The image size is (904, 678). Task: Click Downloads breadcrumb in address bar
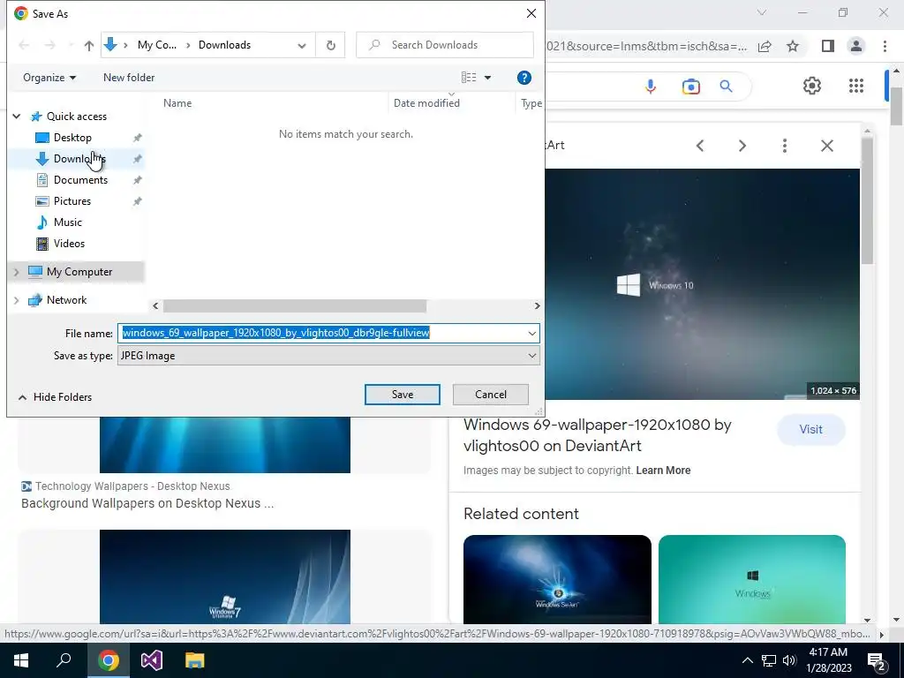[x=224, y=45]
